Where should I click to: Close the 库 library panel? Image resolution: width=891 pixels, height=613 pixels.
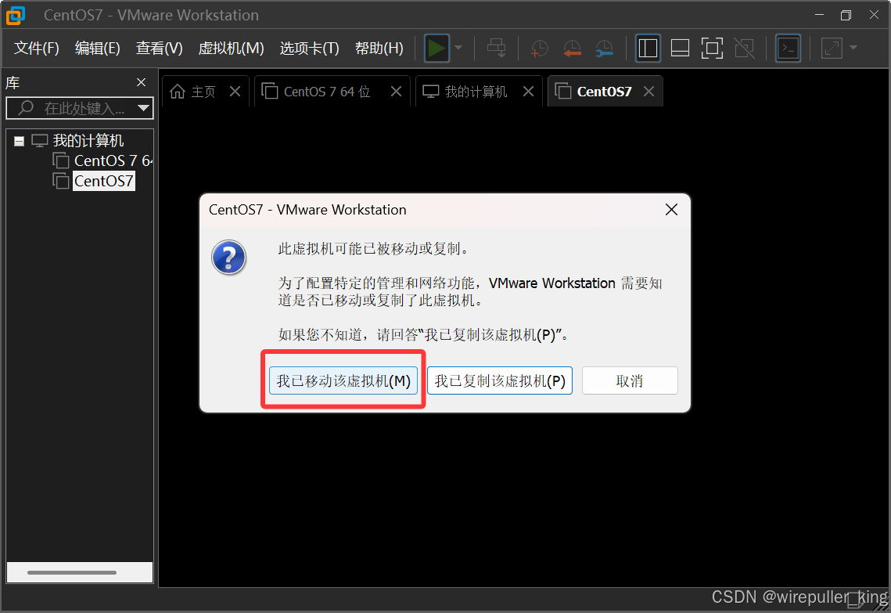pyautogui.click(x=142, y=82)
